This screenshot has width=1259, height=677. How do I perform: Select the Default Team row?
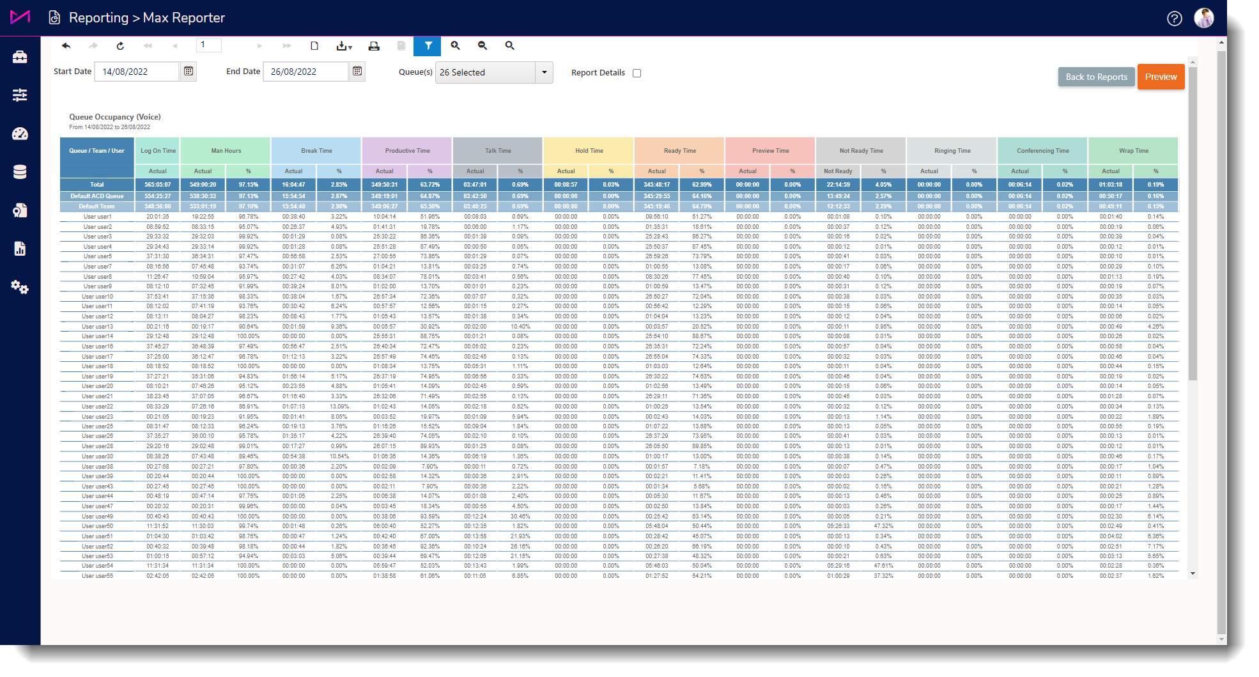pyautogui.click(x=97, y=206)
